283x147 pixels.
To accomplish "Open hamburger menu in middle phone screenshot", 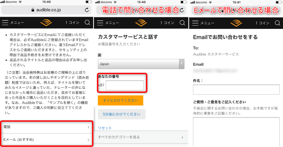I will (100, 23).
